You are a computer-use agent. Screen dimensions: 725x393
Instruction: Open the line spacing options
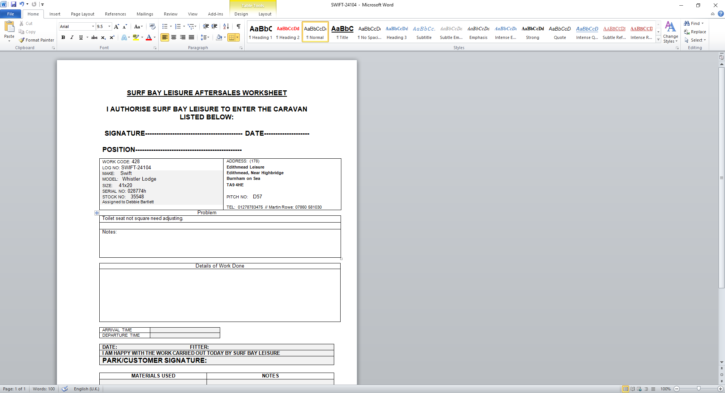coord(205,37)
